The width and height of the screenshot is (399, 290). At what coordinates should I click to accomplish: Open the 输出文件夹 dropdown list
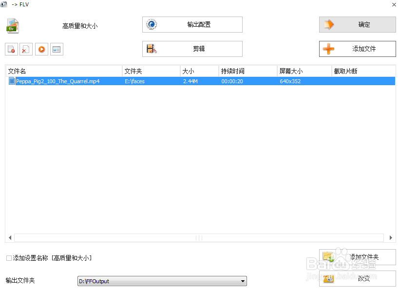243,281
